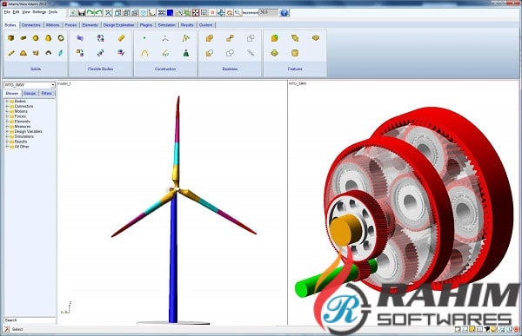Open the Tools menu

[x=53, y=12]
